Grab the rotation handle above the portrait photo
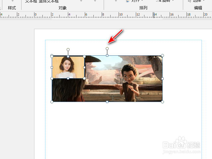This screenshot has width=212, height=159. point(68,49)
